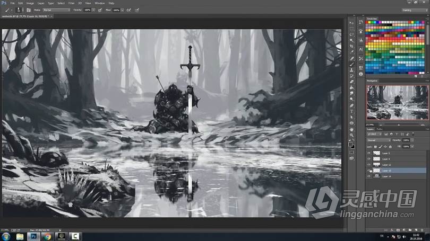Viewport: 430px width, 241px height.
Task: Open the Flow slider dropdown
Action: (x=122, y=10)
